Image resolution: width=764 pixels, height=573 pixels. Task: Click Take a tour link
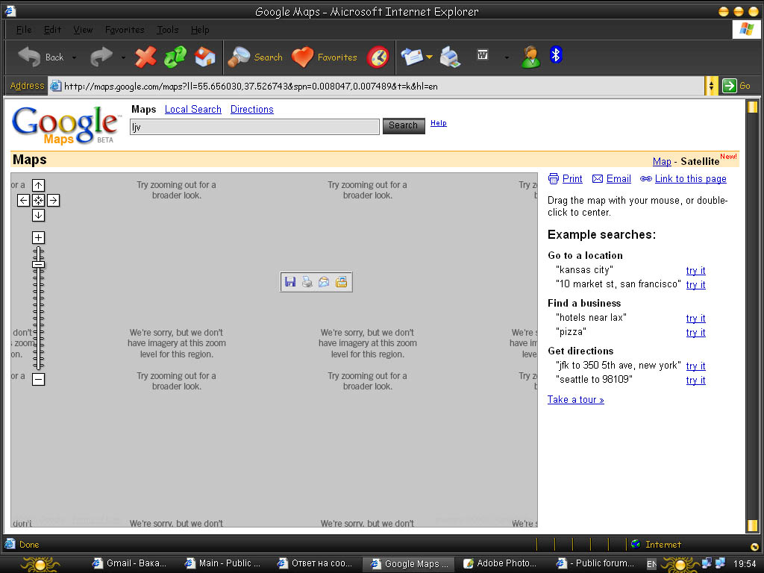575,400
